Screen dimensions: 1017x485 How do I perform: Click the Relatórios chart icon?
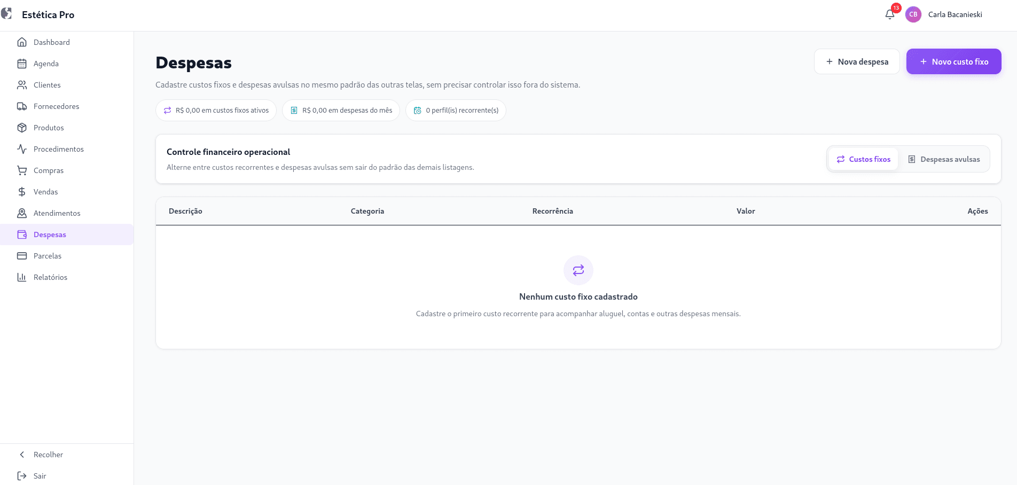(x=22, y=277)
